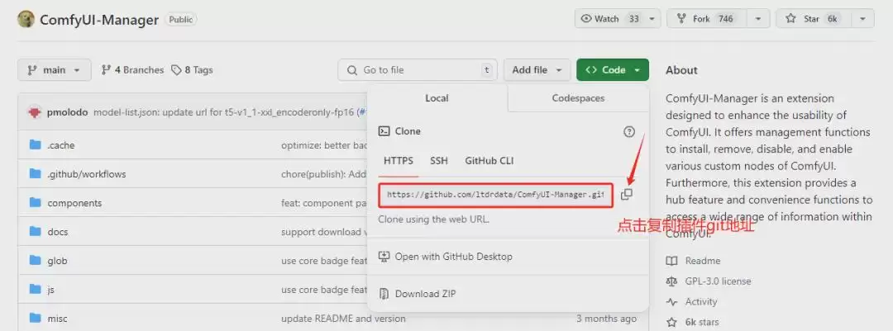This screenshot has width=893, height=331.
Task: Select the SSH clone tab
Action: (438, 161)
